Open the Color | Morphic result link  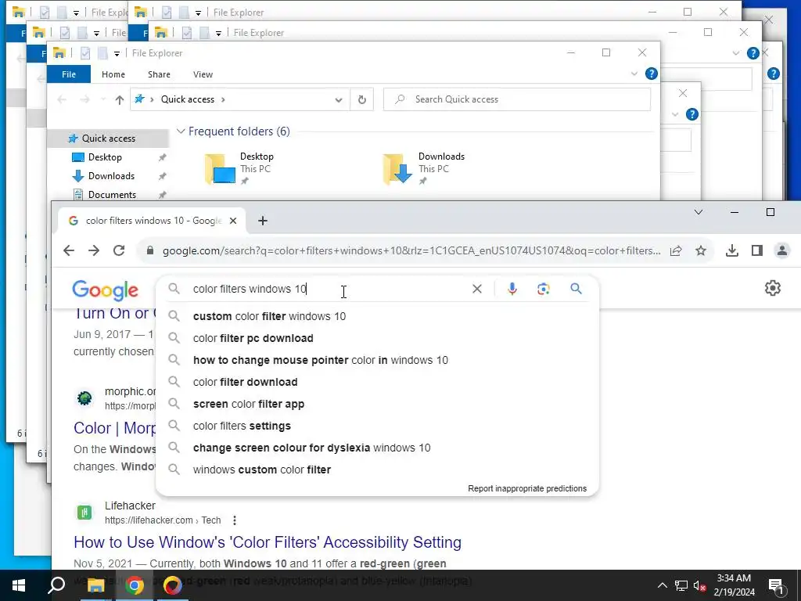114,428
